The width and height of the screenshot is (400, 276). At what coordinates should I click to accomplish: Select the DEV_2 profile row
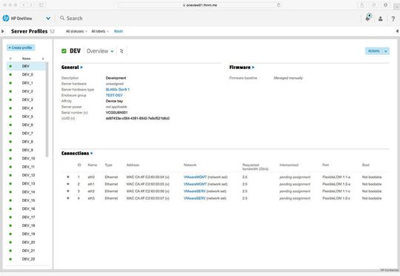26,91
